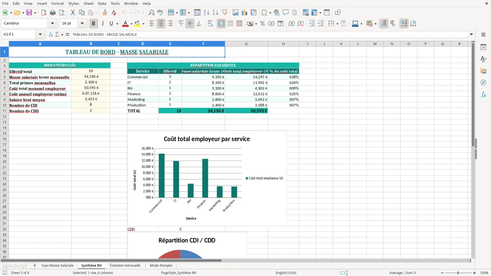Click the Increase Indent icon
This screenshot has width=491, height=276.
click(312, 24)
